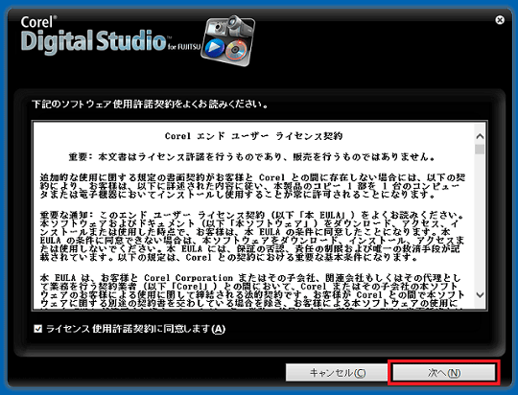Click the Corel Digital Studio logo text
The width and height of the screenshot is (518, 395).
[x=110, y=35]
